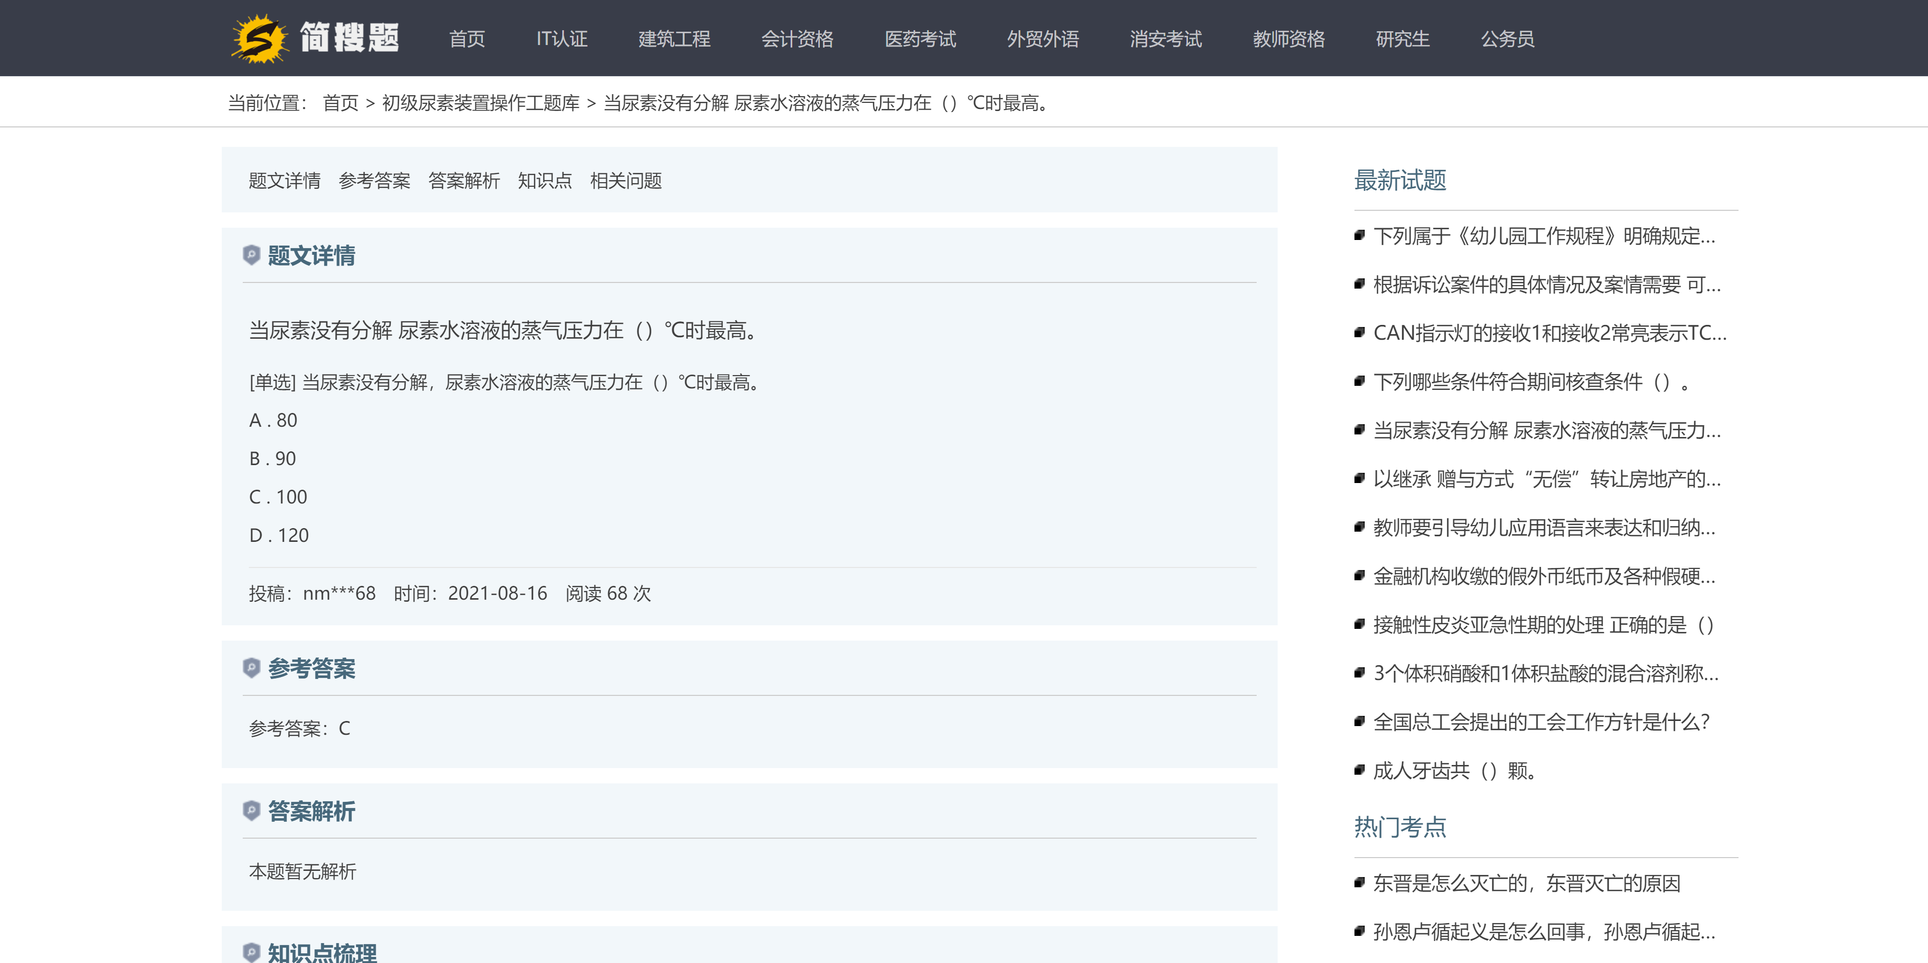Open 孙恩卢循起义是怎么回事 hot topic link

(1543, 932)
